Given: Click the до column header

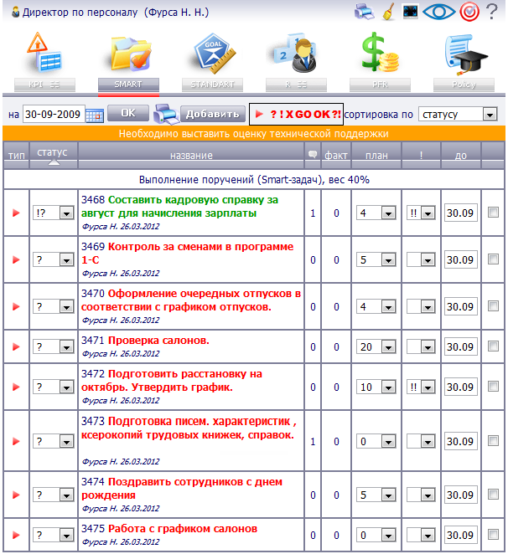Looking at the screenshot, I should point(460,156).
